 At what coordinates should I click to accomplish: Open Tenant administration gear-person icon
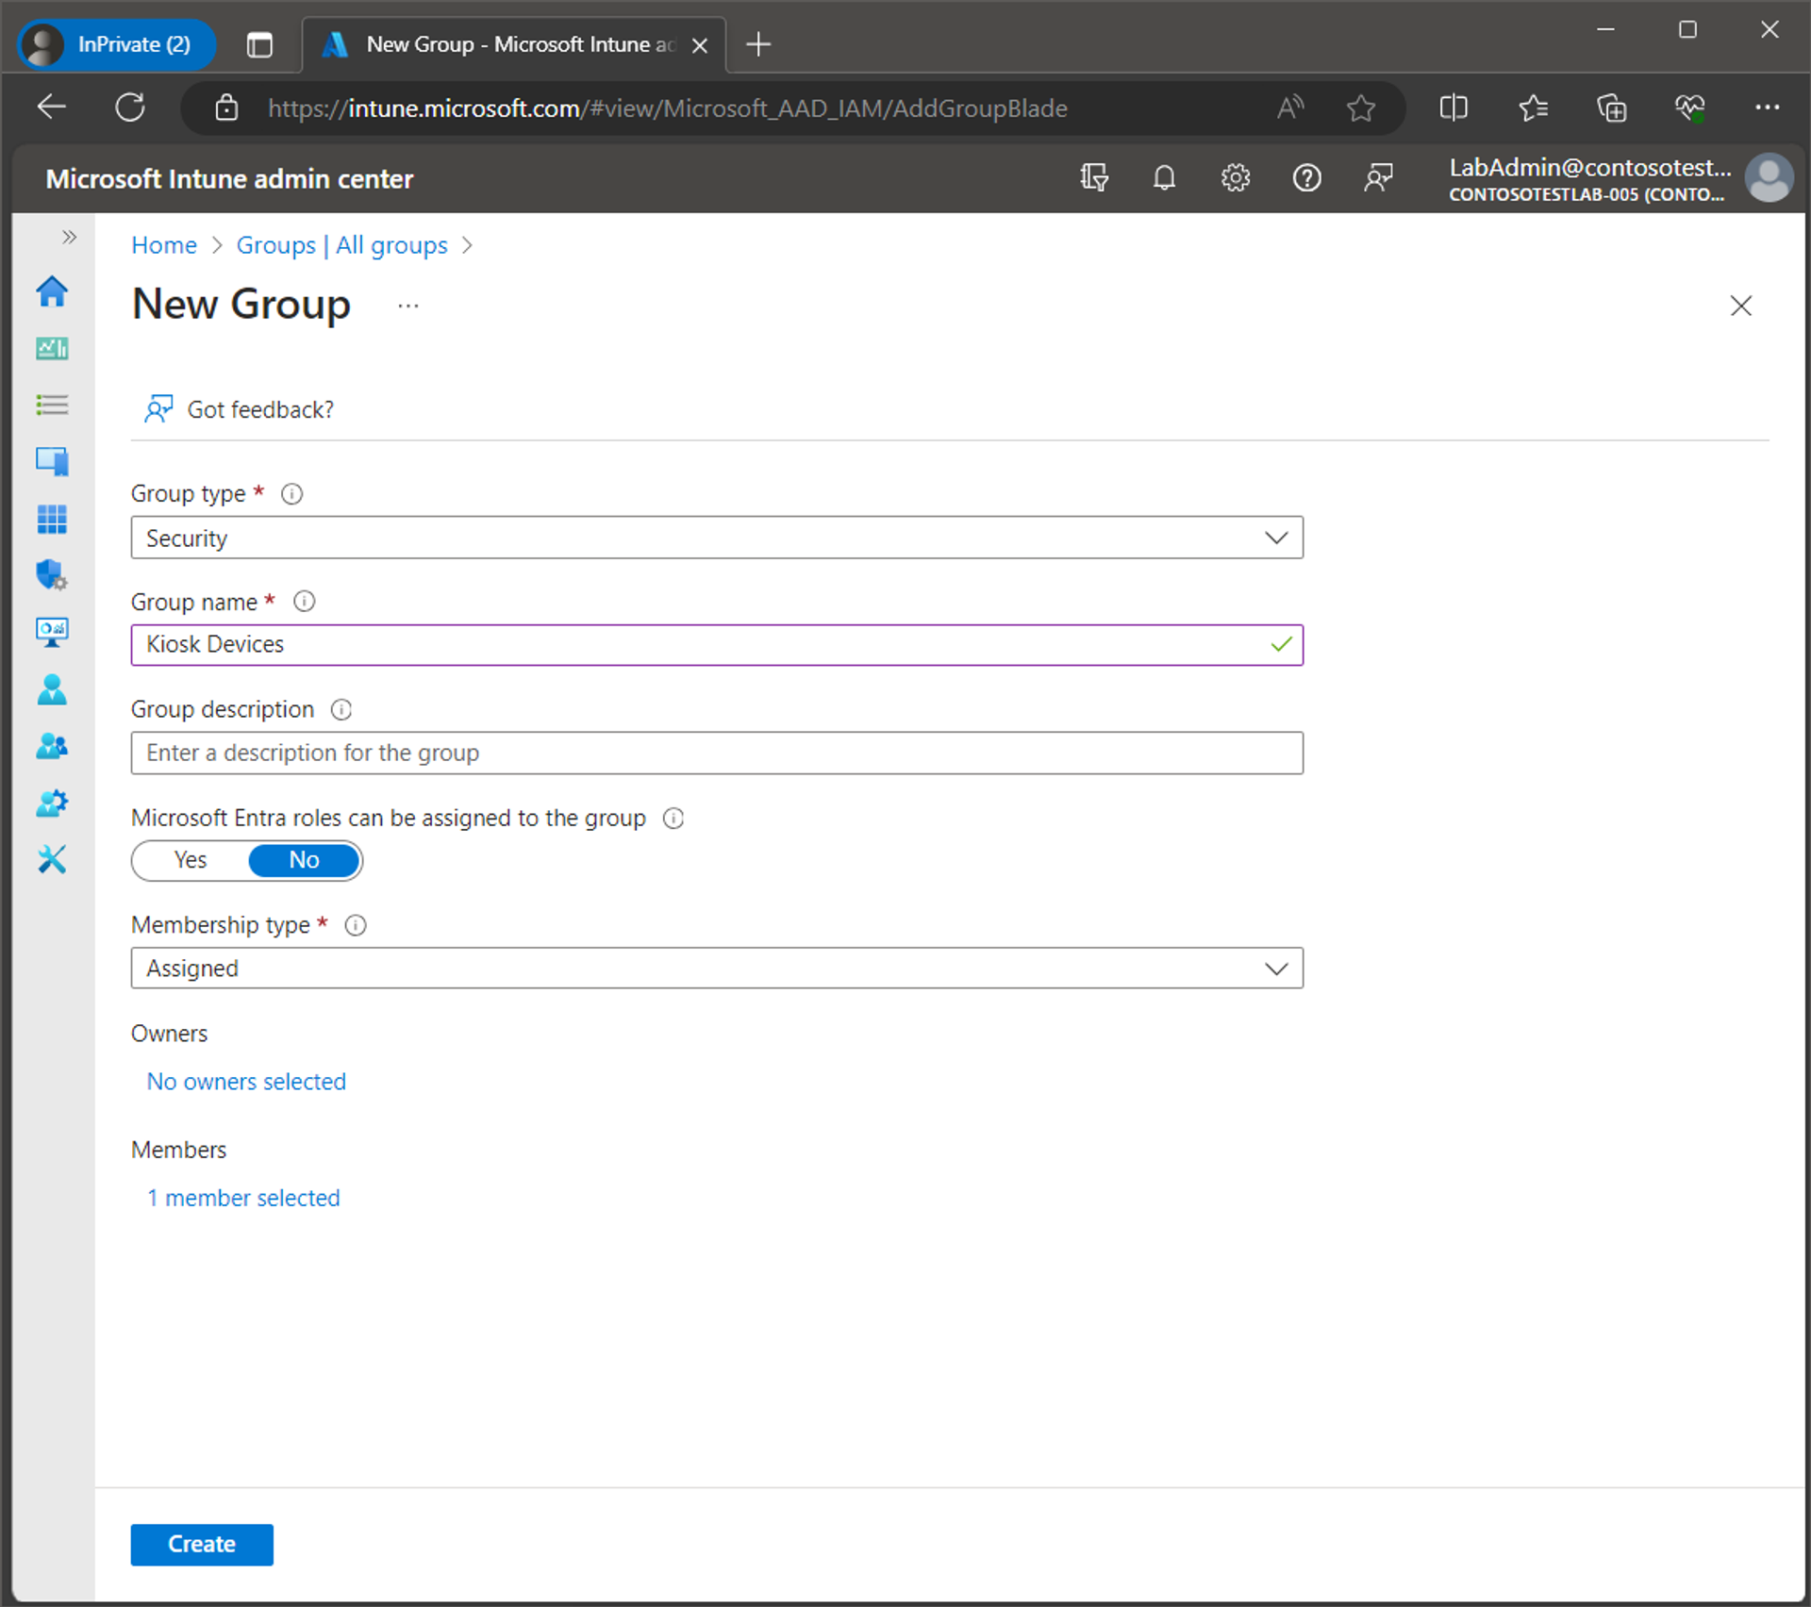pos(52,803)
